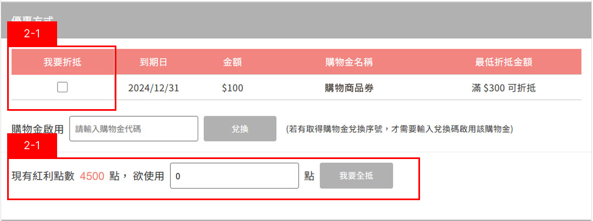593x221 pixels.
Task: Click the 購物商品券 voucher name
Action: [349, 88]
